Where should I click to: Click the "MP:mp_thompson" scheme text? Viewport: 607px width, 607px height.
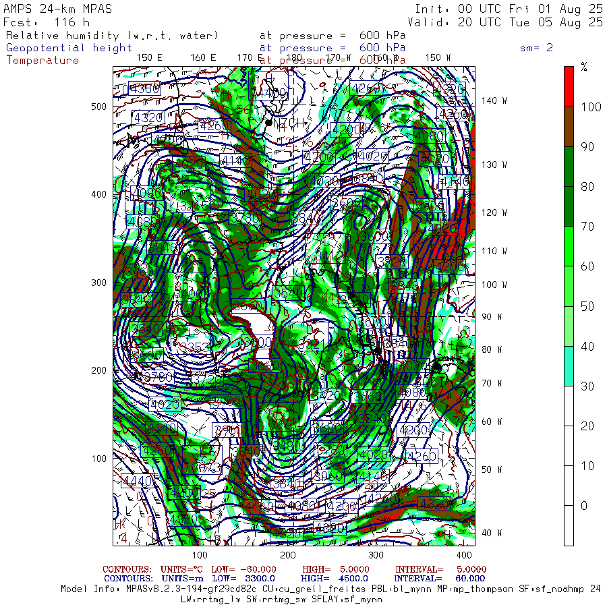(x=475, y=589)
